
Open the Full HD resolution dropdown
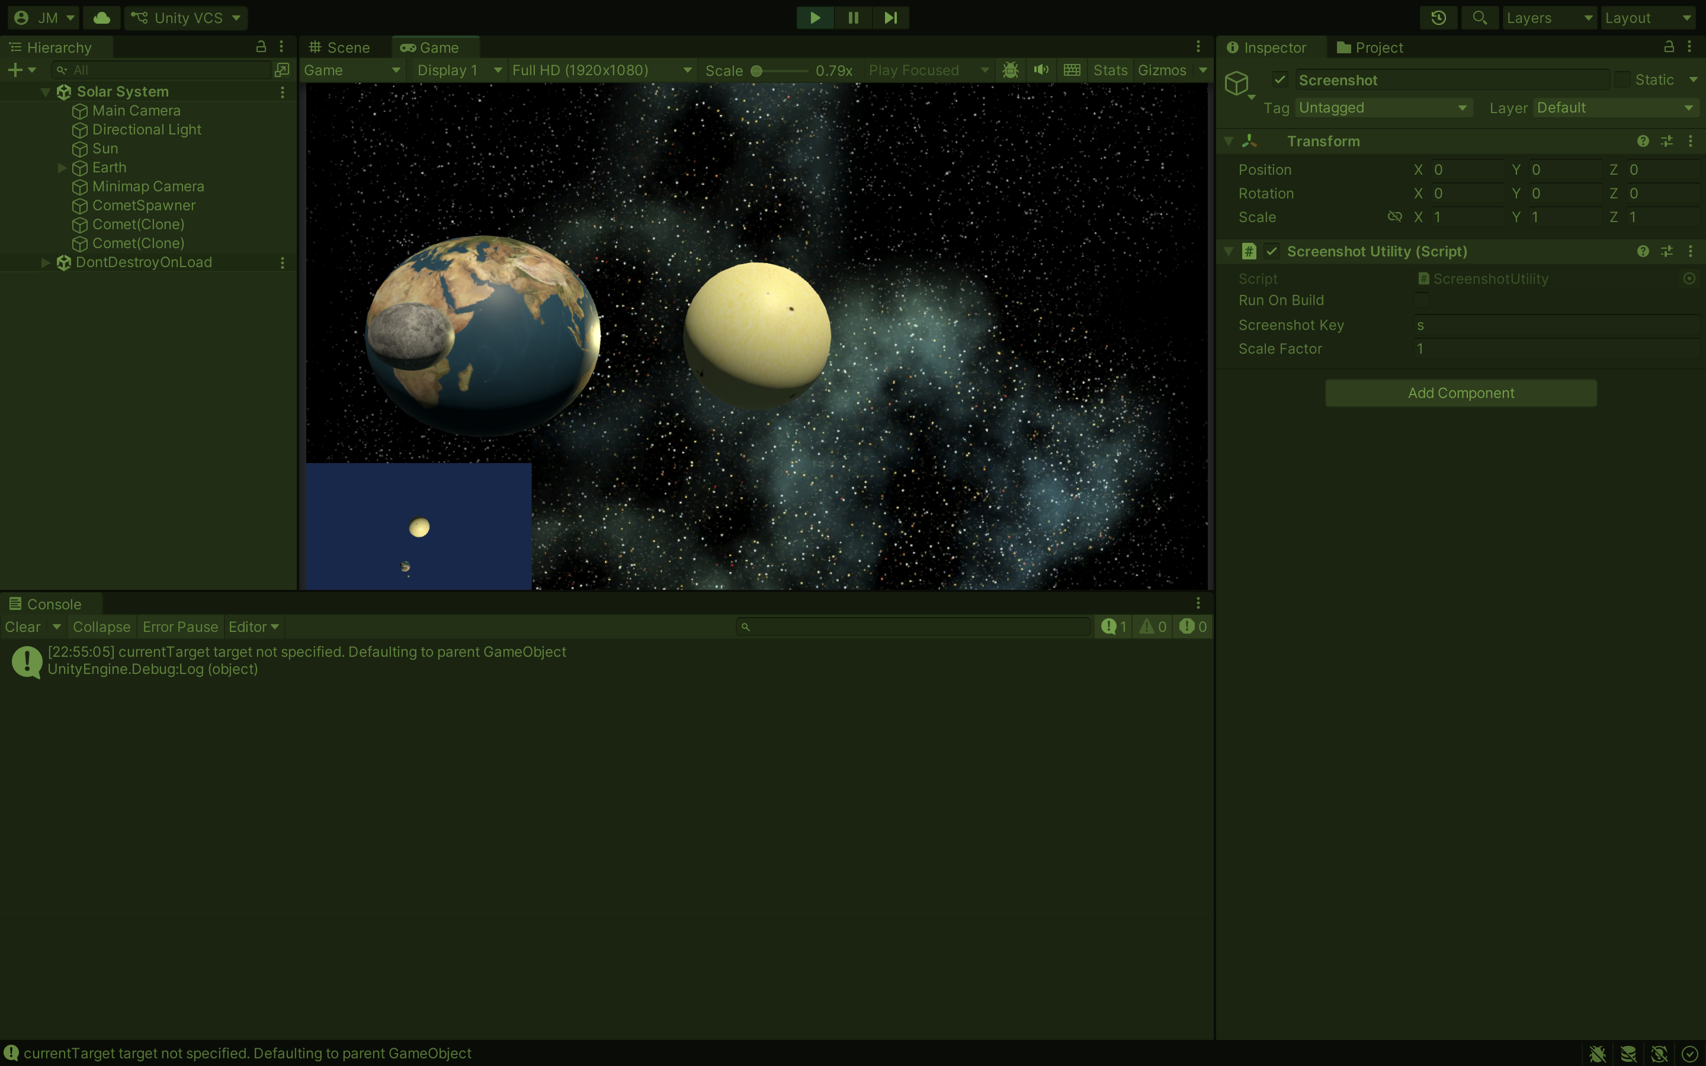click(601, 70)
